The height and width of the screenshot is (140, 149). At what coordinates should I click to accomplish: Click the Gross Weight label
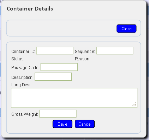coord(25,114)
